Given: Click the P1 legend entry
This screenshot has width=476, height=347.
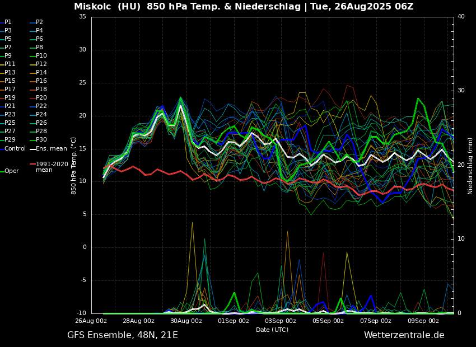Looking at the screenshot, I should 8,22.
